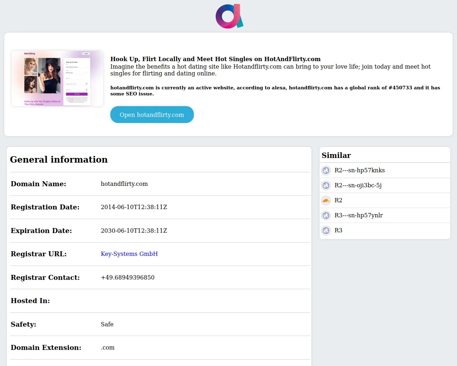Select the R2---sn-oji3bc-5j similar entry

pos(358,186)
